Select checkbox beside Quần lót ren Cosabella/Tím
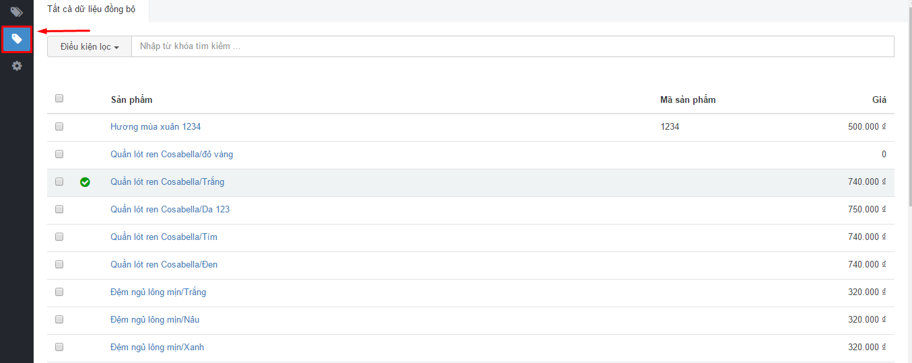The image size is (912, 363). [59, 236]
